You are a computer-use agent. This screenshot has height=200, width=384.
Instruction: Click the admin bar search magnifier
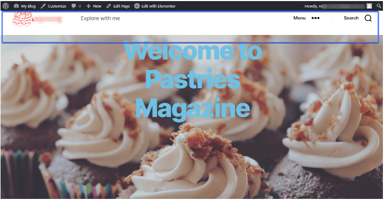tap(379, 6)
